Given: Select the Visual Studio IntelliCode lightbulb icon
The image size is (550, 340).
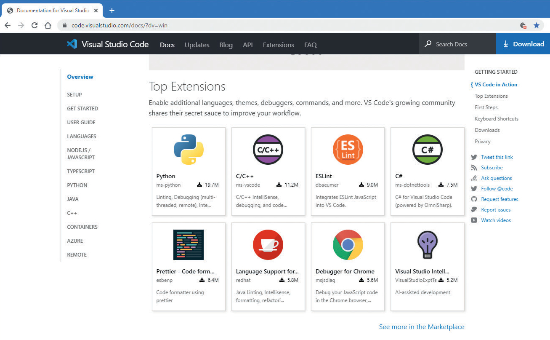Looking at the screenshot, I should [427, 245].
